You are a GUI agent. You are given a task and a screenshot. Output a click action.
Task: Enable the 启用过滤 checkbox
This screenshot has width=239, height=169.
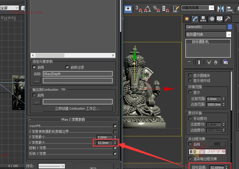67,67
